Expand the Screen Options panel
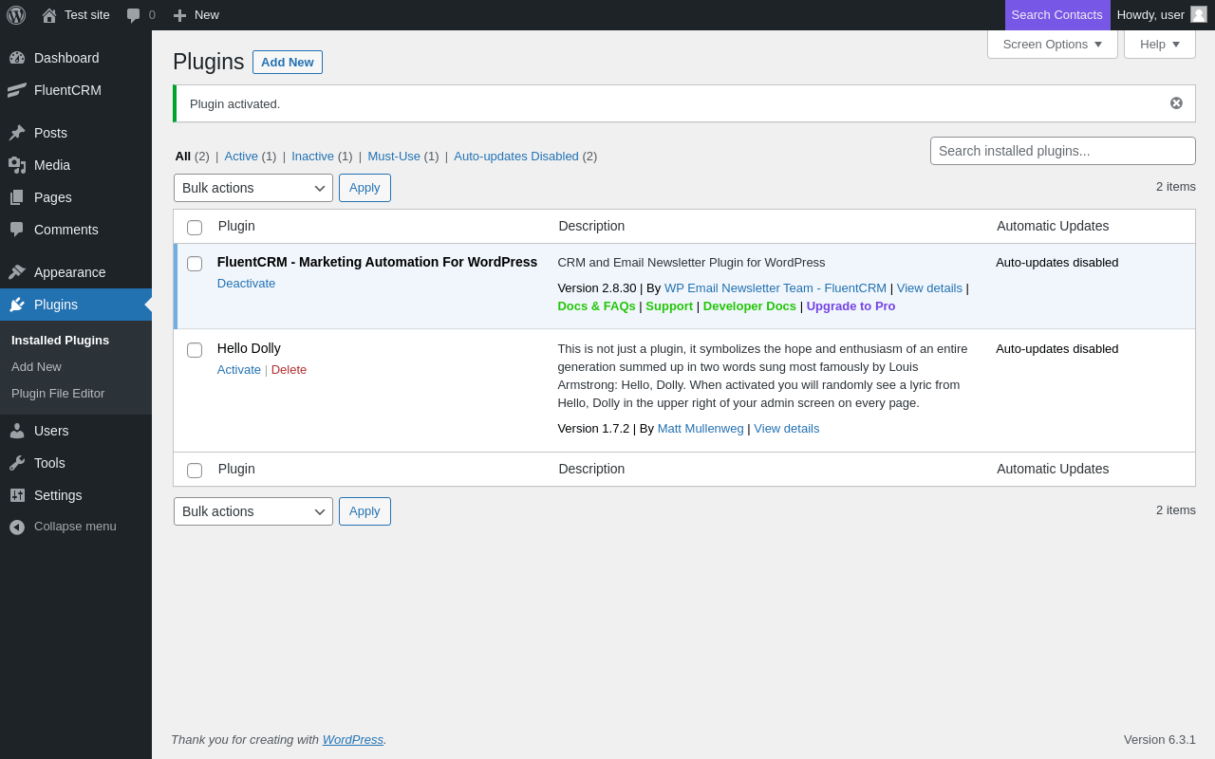Screen dimensions: 1215x759 (x=1052, y=44)
